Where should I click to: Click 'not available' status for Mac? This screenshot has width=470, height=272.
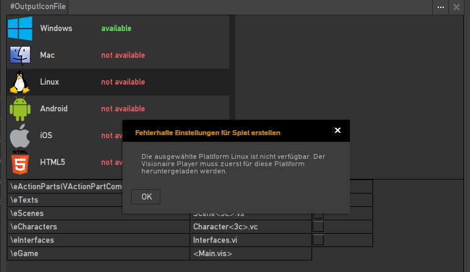(x=123, y=55)
